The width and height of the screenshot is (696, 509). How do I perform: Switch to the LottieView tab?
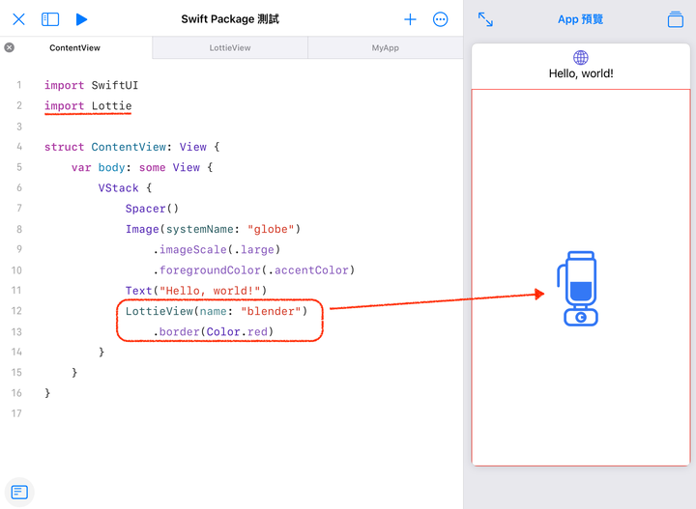[230, 48]
